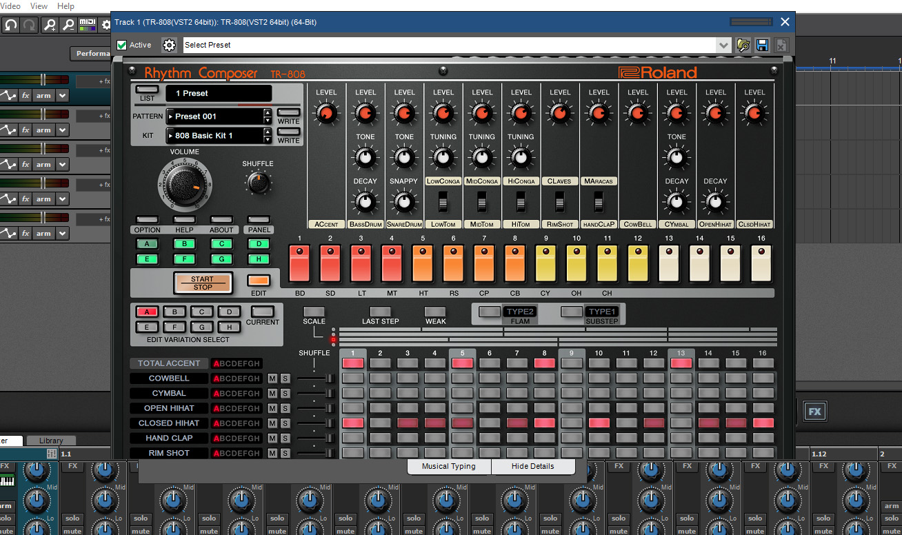Click the zoom in magnifier icon

point(50,25)
